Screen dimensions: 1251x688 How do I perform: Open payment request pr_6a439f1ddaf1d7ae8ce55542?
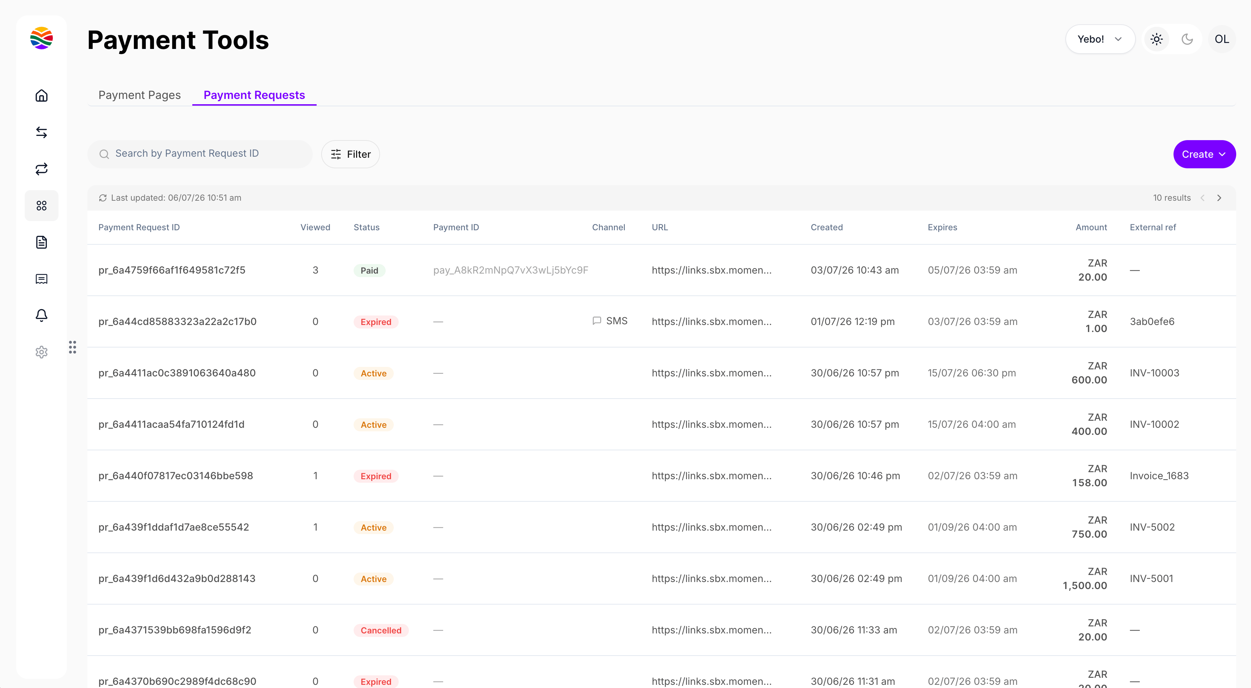[x=173, y=527]
